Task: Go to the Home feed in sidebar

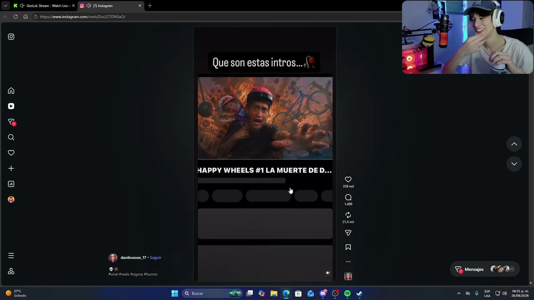Action: (11, 91)
